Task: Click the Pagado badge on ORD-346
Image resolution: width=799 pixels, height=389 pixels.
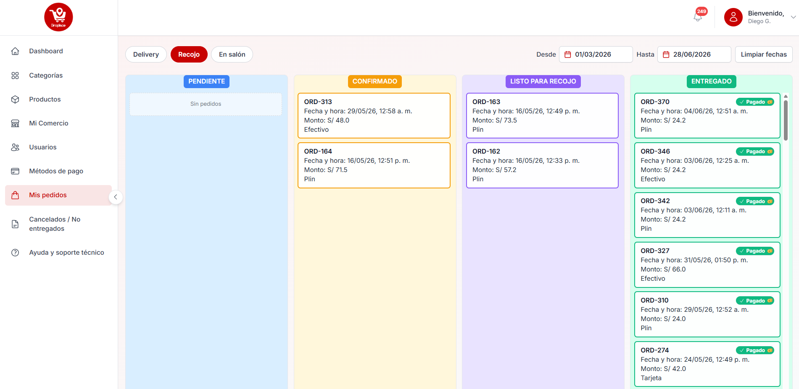Action: click(755, 151)
